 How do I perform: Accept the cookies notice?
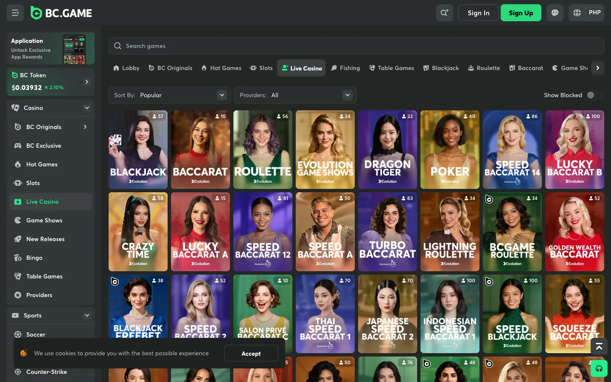point(251,354)
